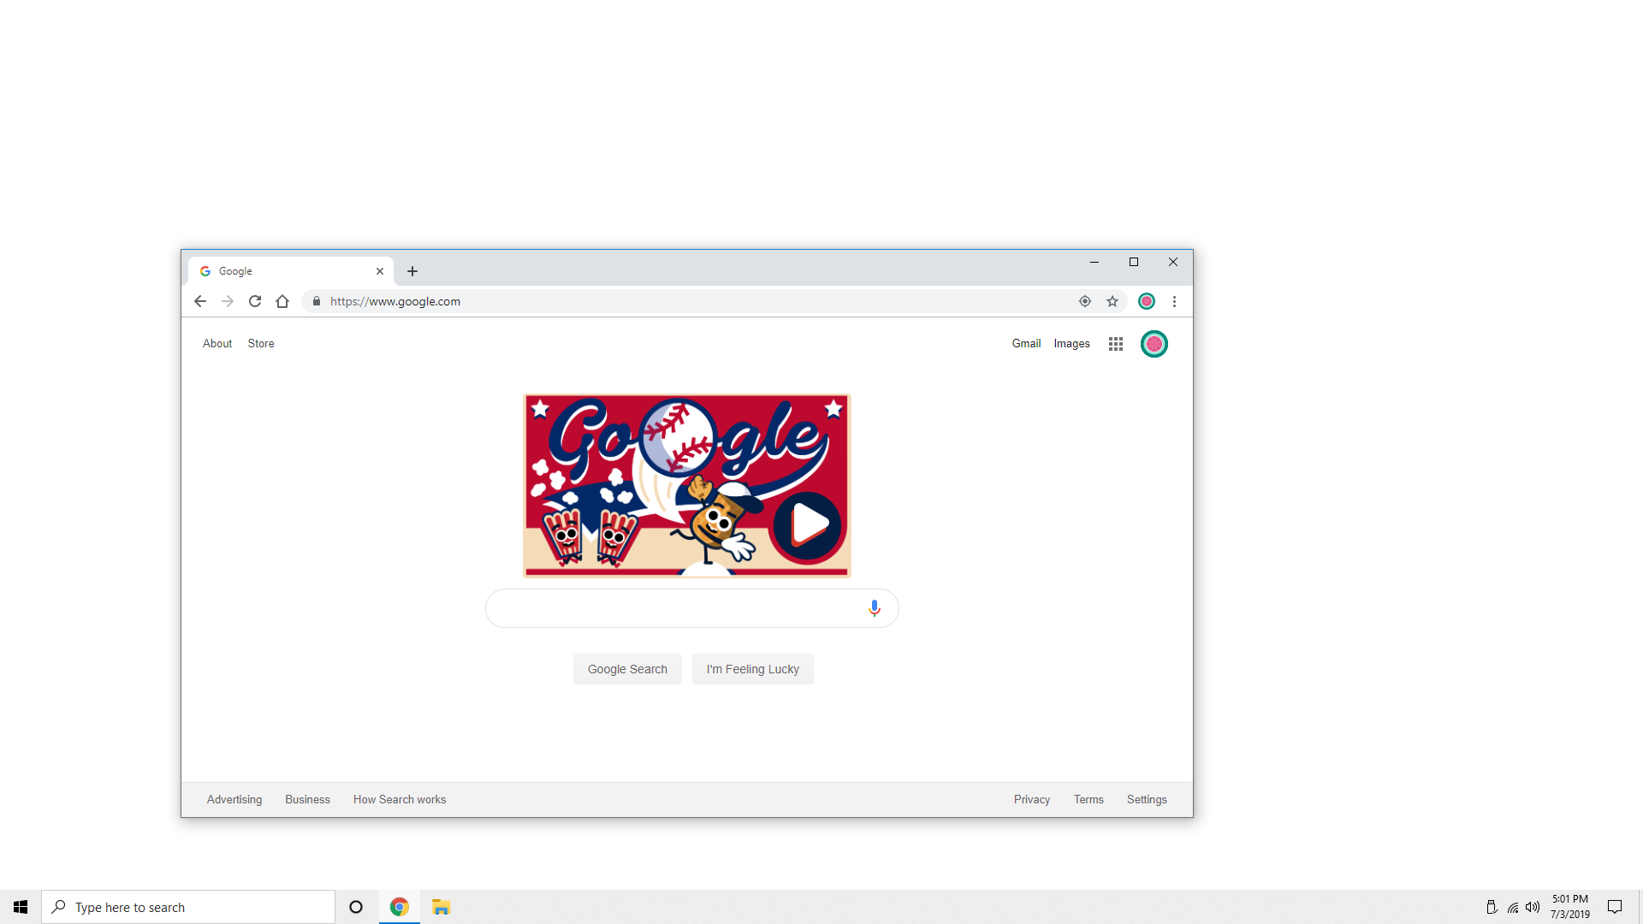This screenshot has height=924, width=1643.
Task: Play the baseball Google Doodle game
Action: [x=808, y=521]
